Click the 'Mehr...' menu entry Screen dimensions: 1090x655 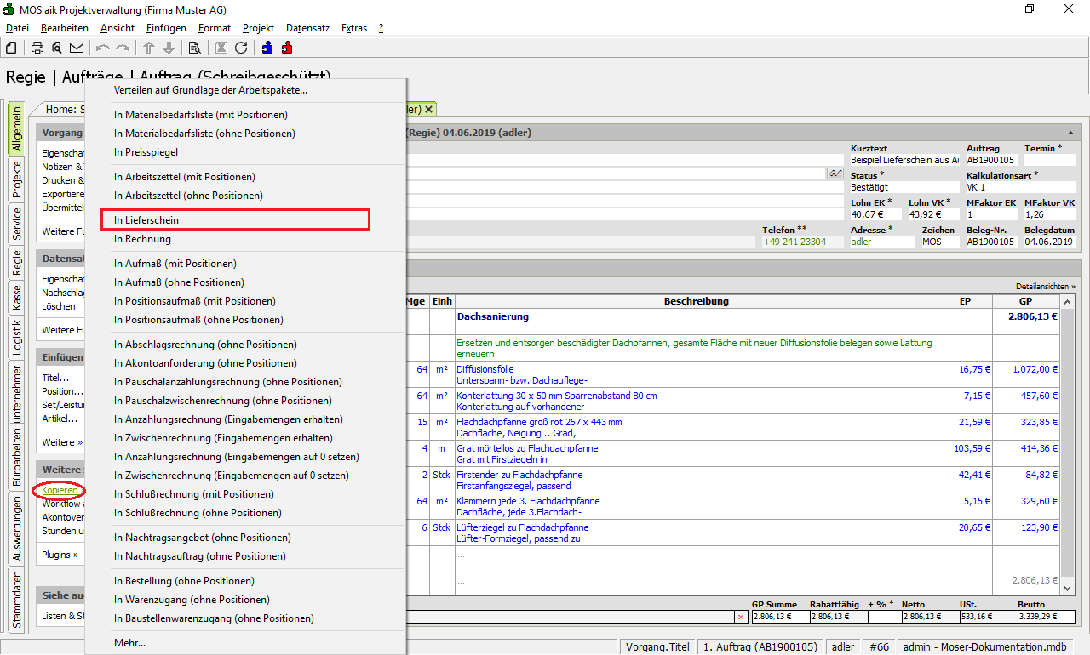[129, 643]
